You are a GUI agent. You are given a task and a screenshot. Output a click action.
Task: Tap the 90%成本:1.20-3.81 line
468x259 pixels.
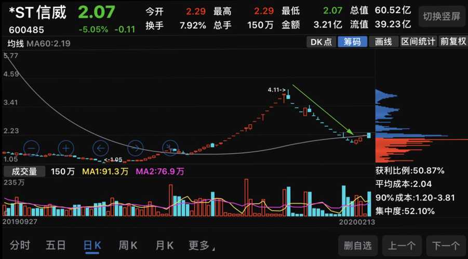point(415,198)
